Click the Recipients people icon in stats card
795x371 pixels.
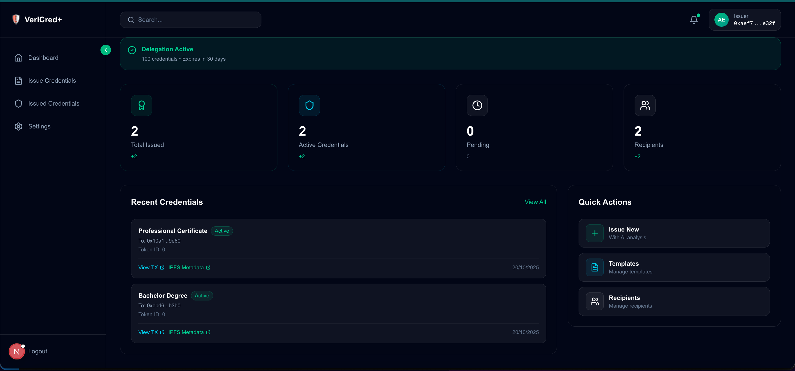[645, 105]
